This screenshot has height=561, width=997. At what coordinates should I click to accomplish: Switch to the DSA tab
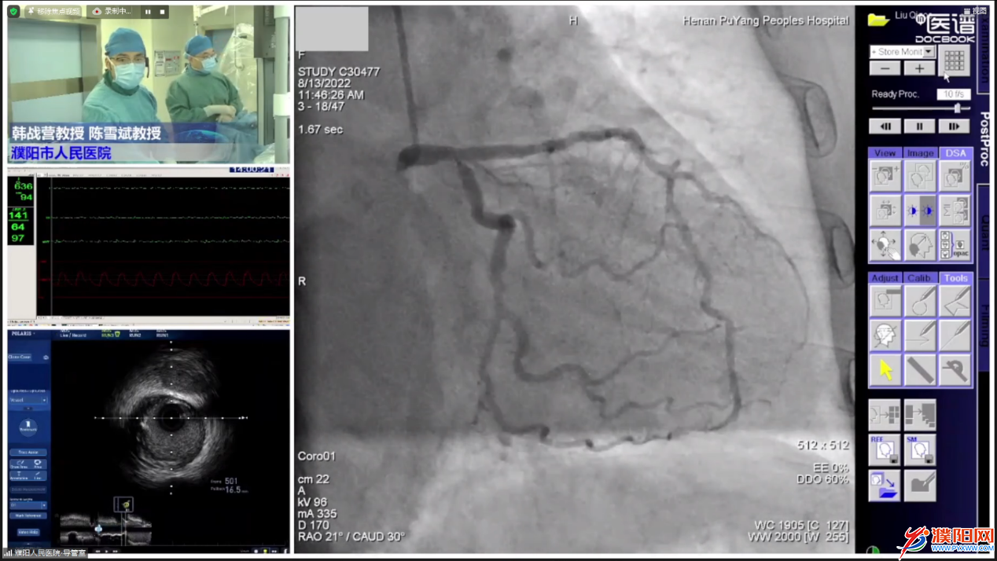(x=955, y=153)
